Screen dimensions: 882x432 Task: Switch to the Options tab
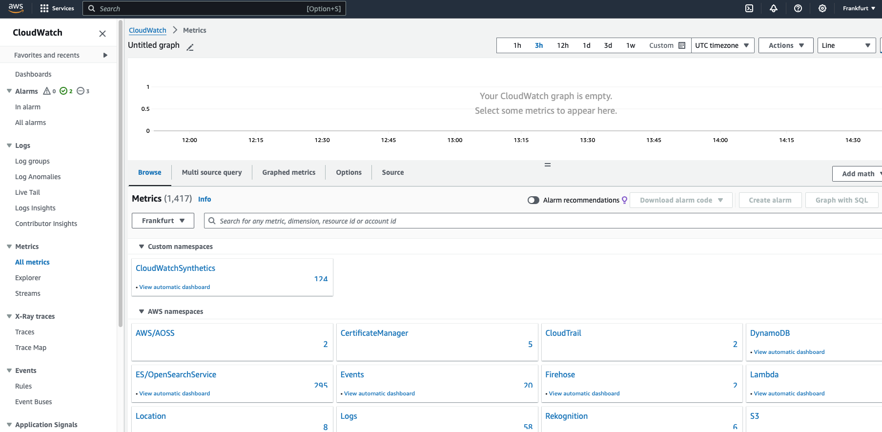pos(349,172)
